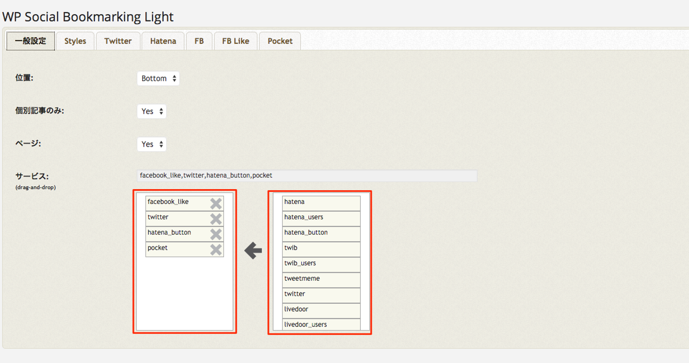Select livedoor in the available services list

coord(321,309)
